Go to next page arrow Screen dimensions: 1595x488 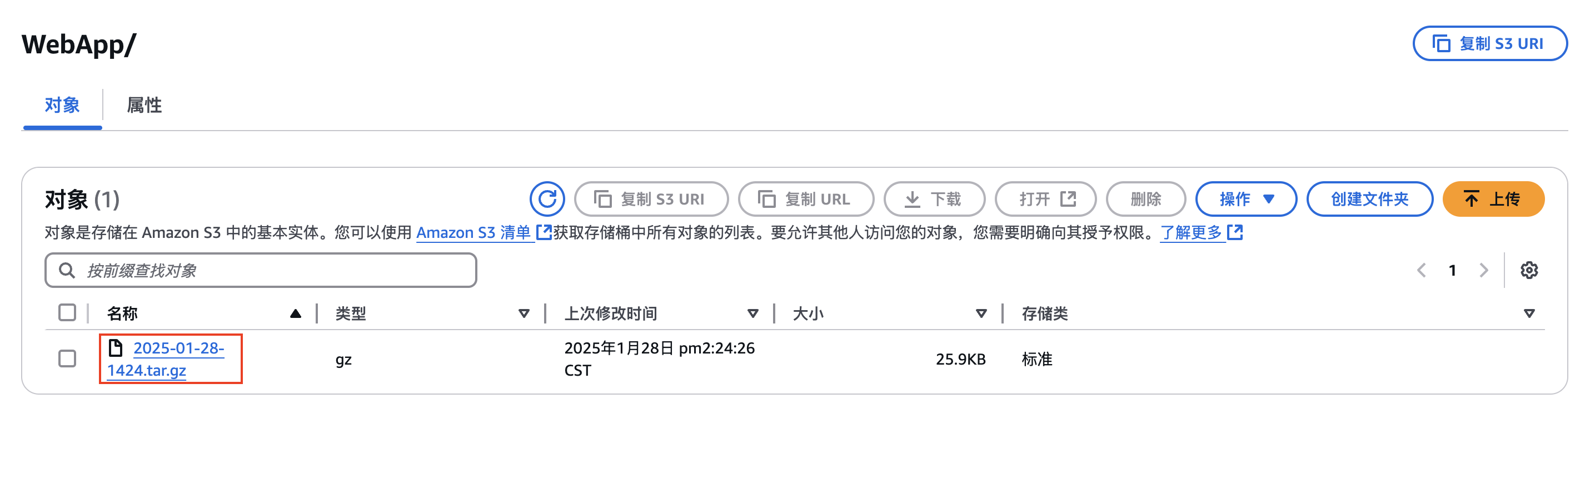coord(1483,270)
